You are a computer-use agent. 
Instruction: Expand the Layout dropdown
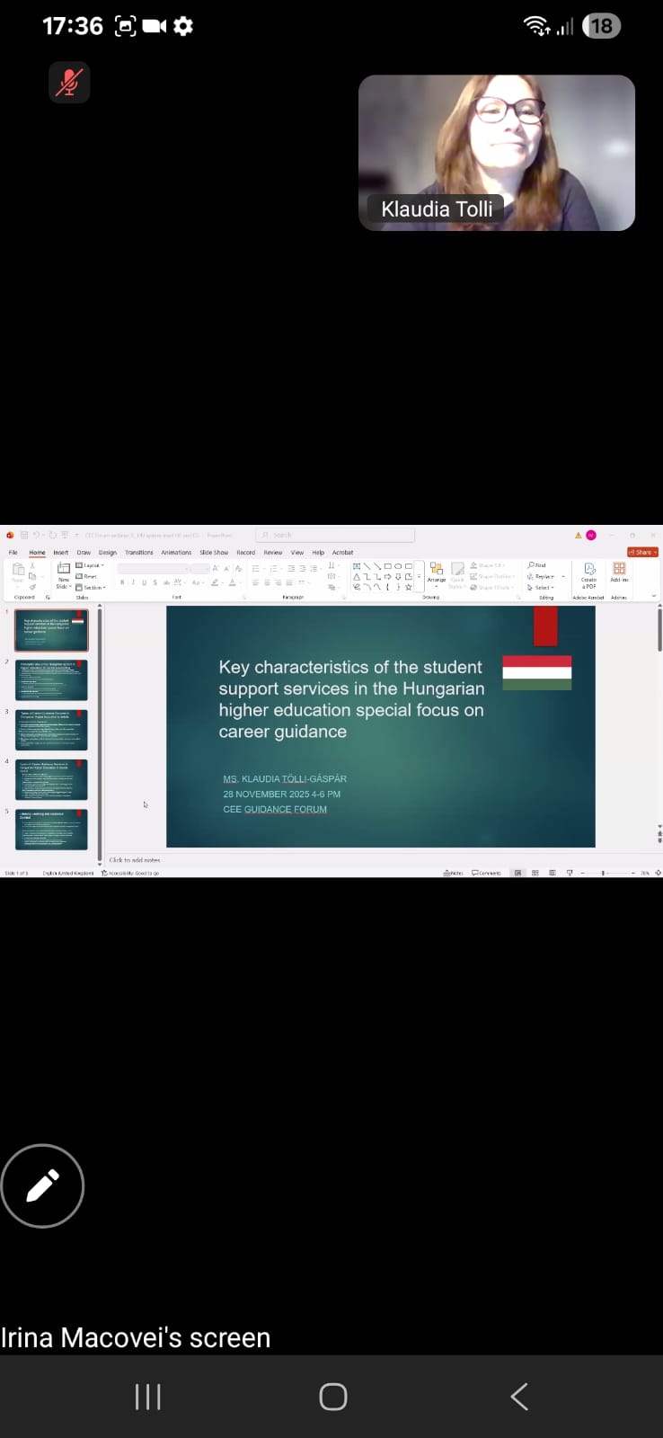91,565
